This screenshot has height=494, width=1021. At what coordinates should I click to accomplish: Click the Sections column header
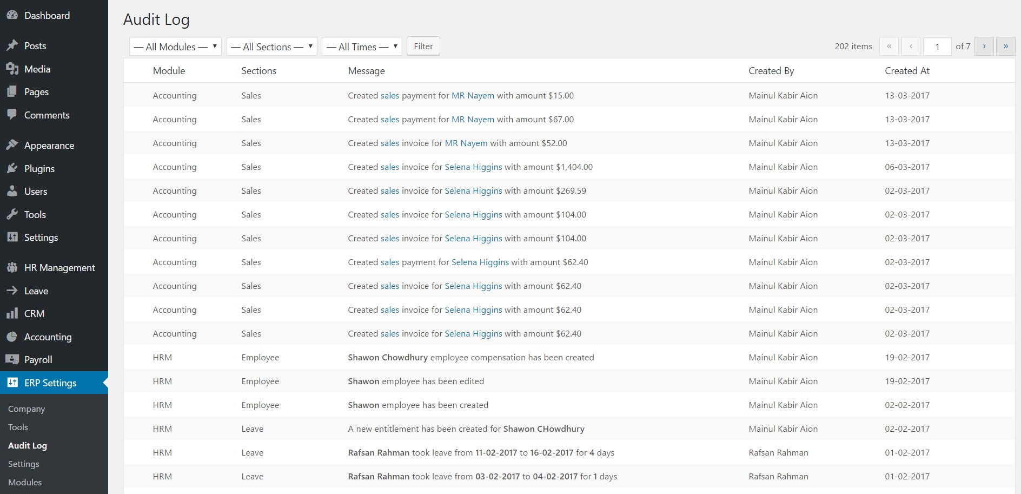(258, 71)
